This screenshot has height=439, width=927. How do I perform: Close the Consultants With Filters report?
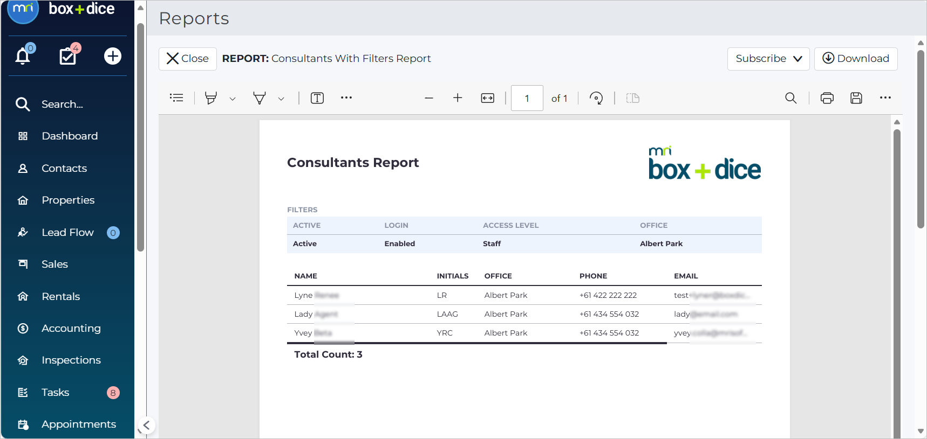pyautogui.click(x=188, y=59)
